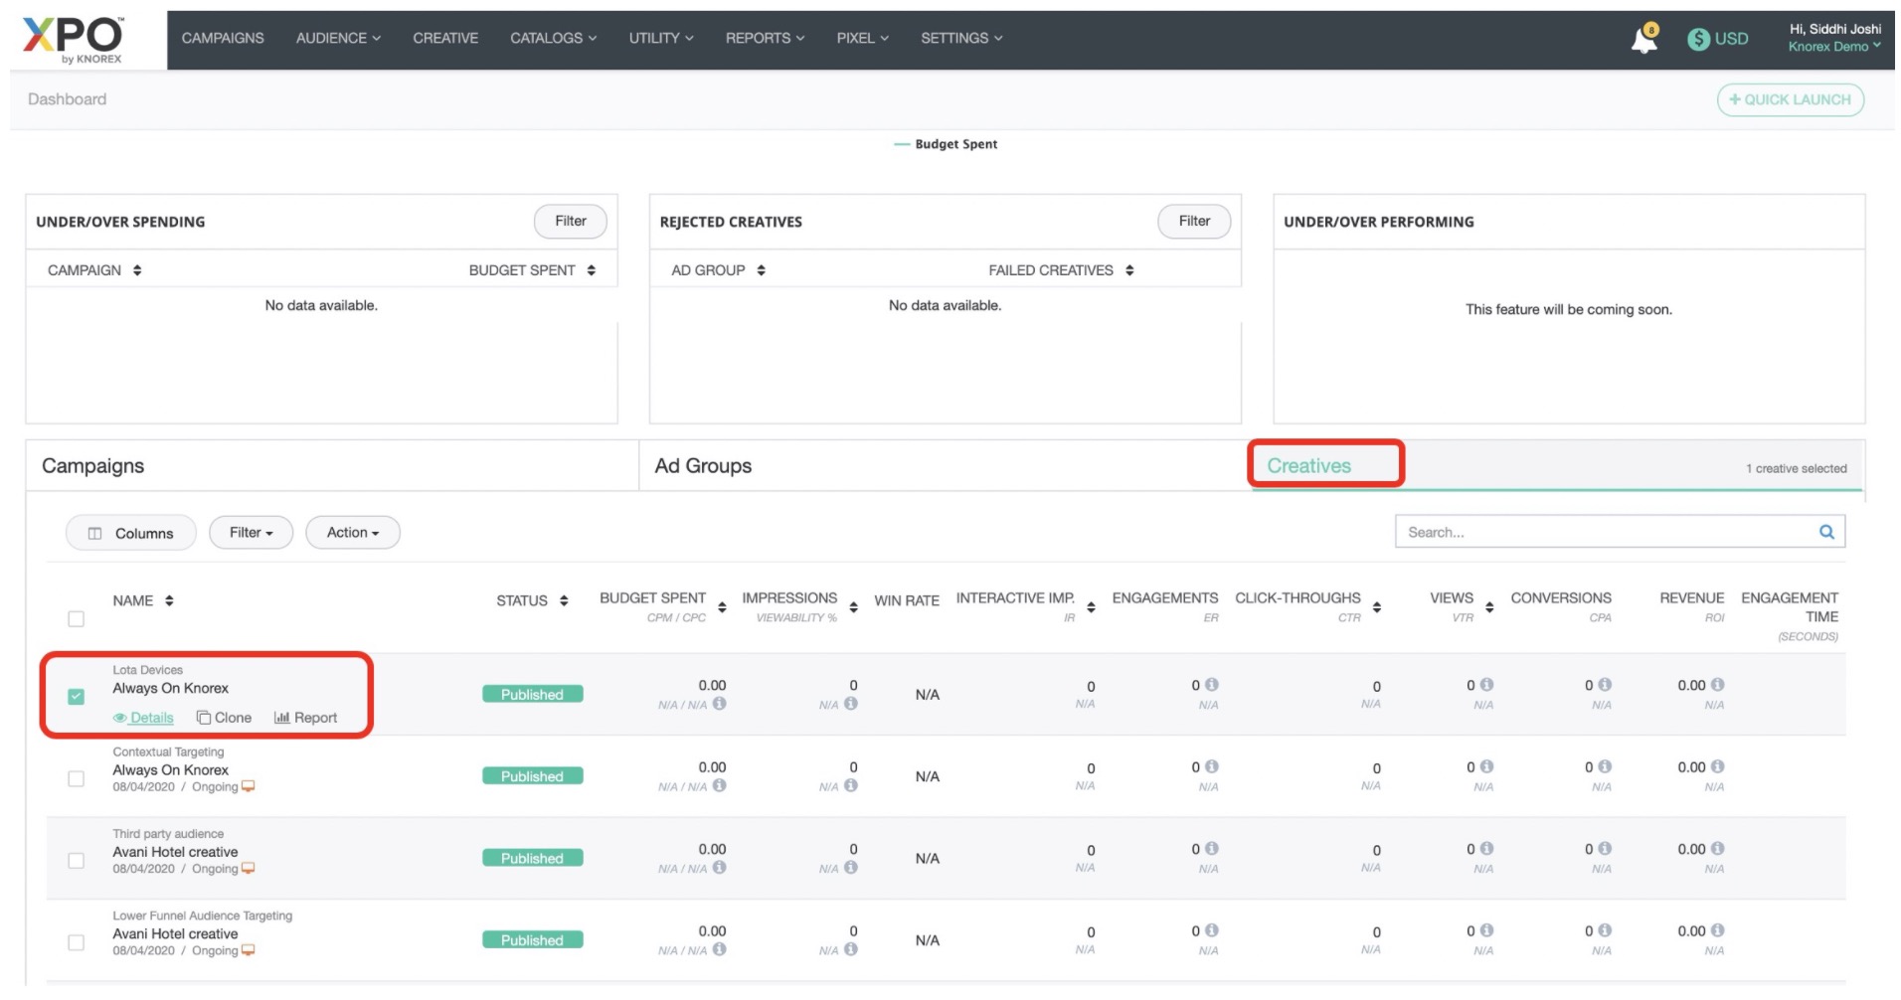Click the search magnifier icon
This screenshot has width=1901, height=1000.
pyautogui.click(x=1825, y=532)
